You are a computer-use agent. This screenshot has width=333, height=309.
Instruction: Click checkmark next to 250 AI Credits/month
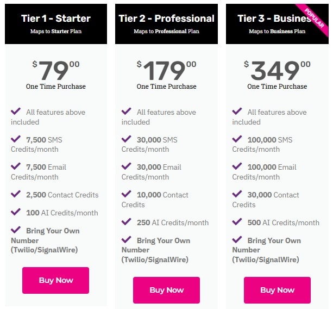[x=127, y=222]
